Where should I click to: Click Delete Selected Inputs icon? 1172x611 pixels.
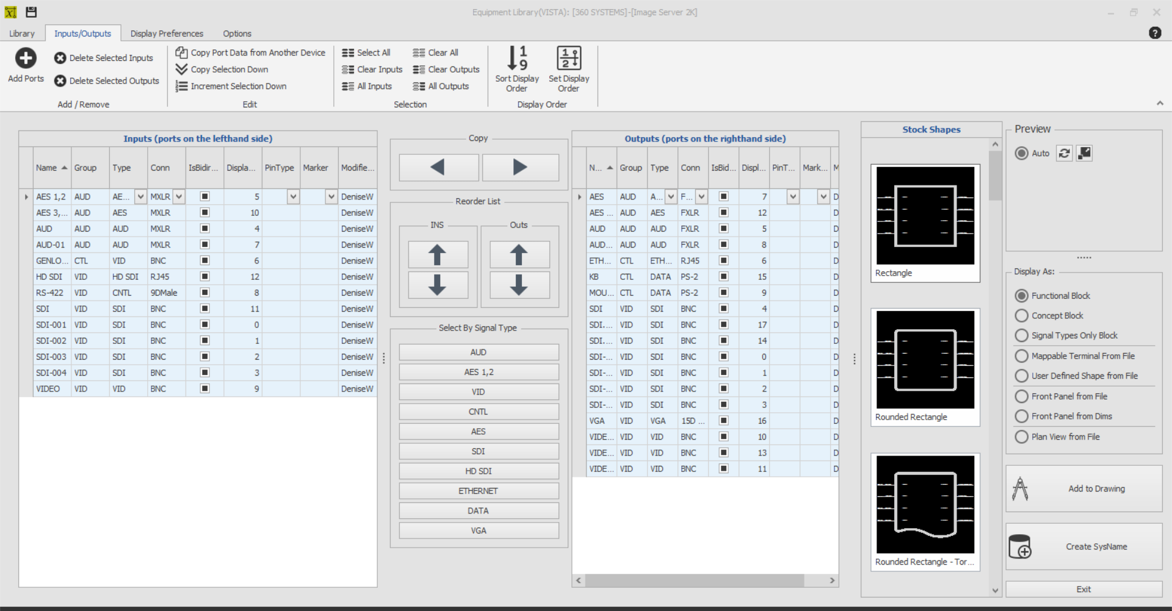[x=60, y=58]
